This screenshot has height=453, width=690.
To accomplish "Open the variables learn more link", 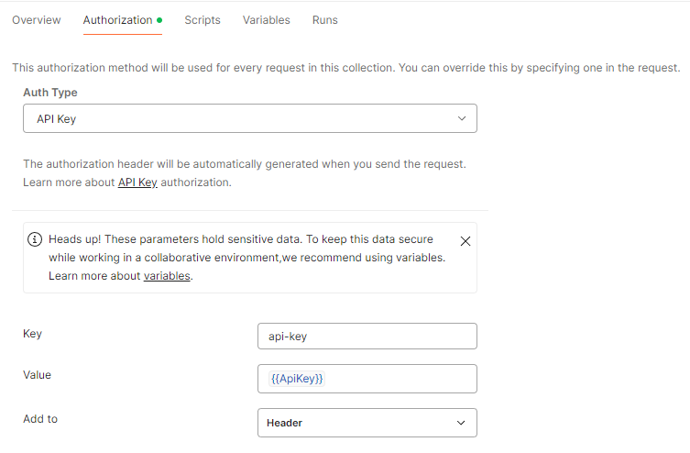I will (x=167, y=276).
